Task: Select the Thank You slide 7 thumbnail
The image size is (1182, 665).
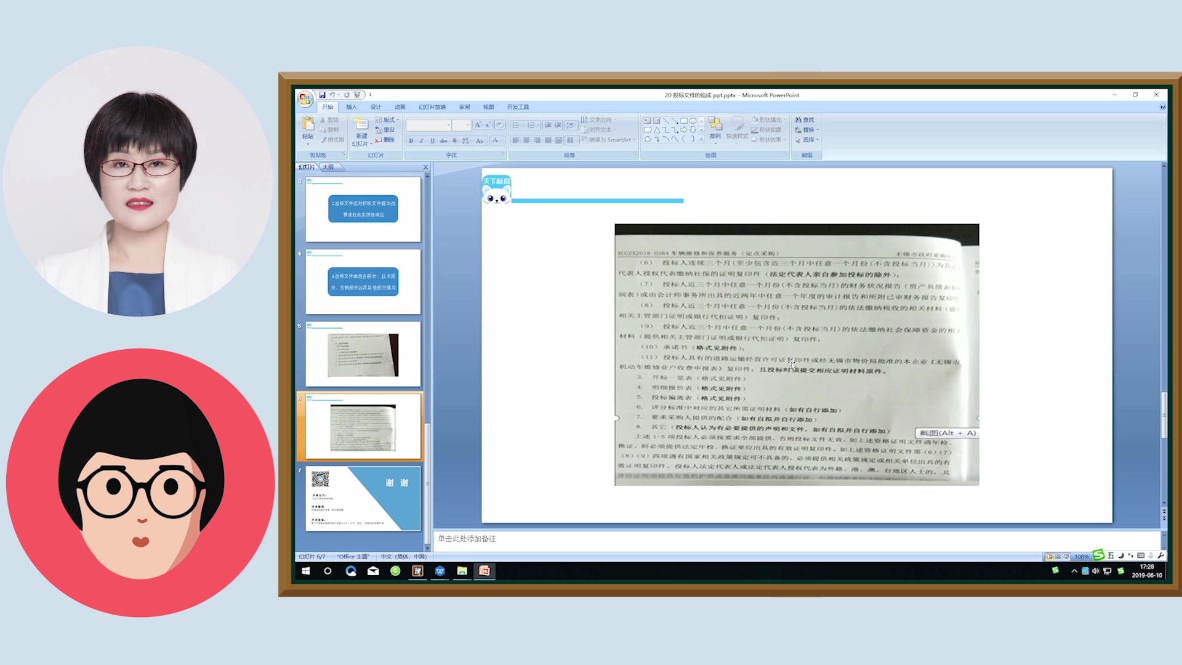Action: pyautogui.click(x=363, y=498)
